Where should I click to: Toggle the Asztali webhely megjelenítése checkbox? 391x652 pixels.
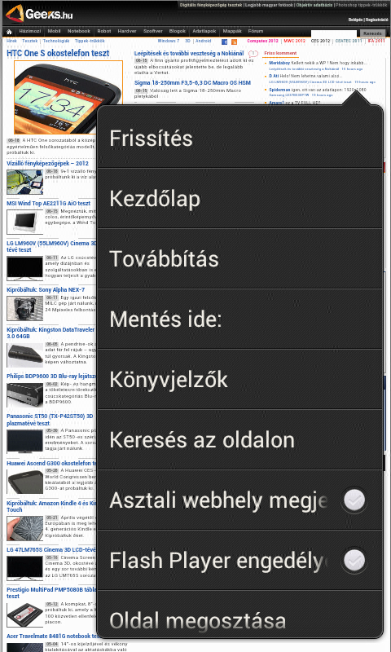354,500
